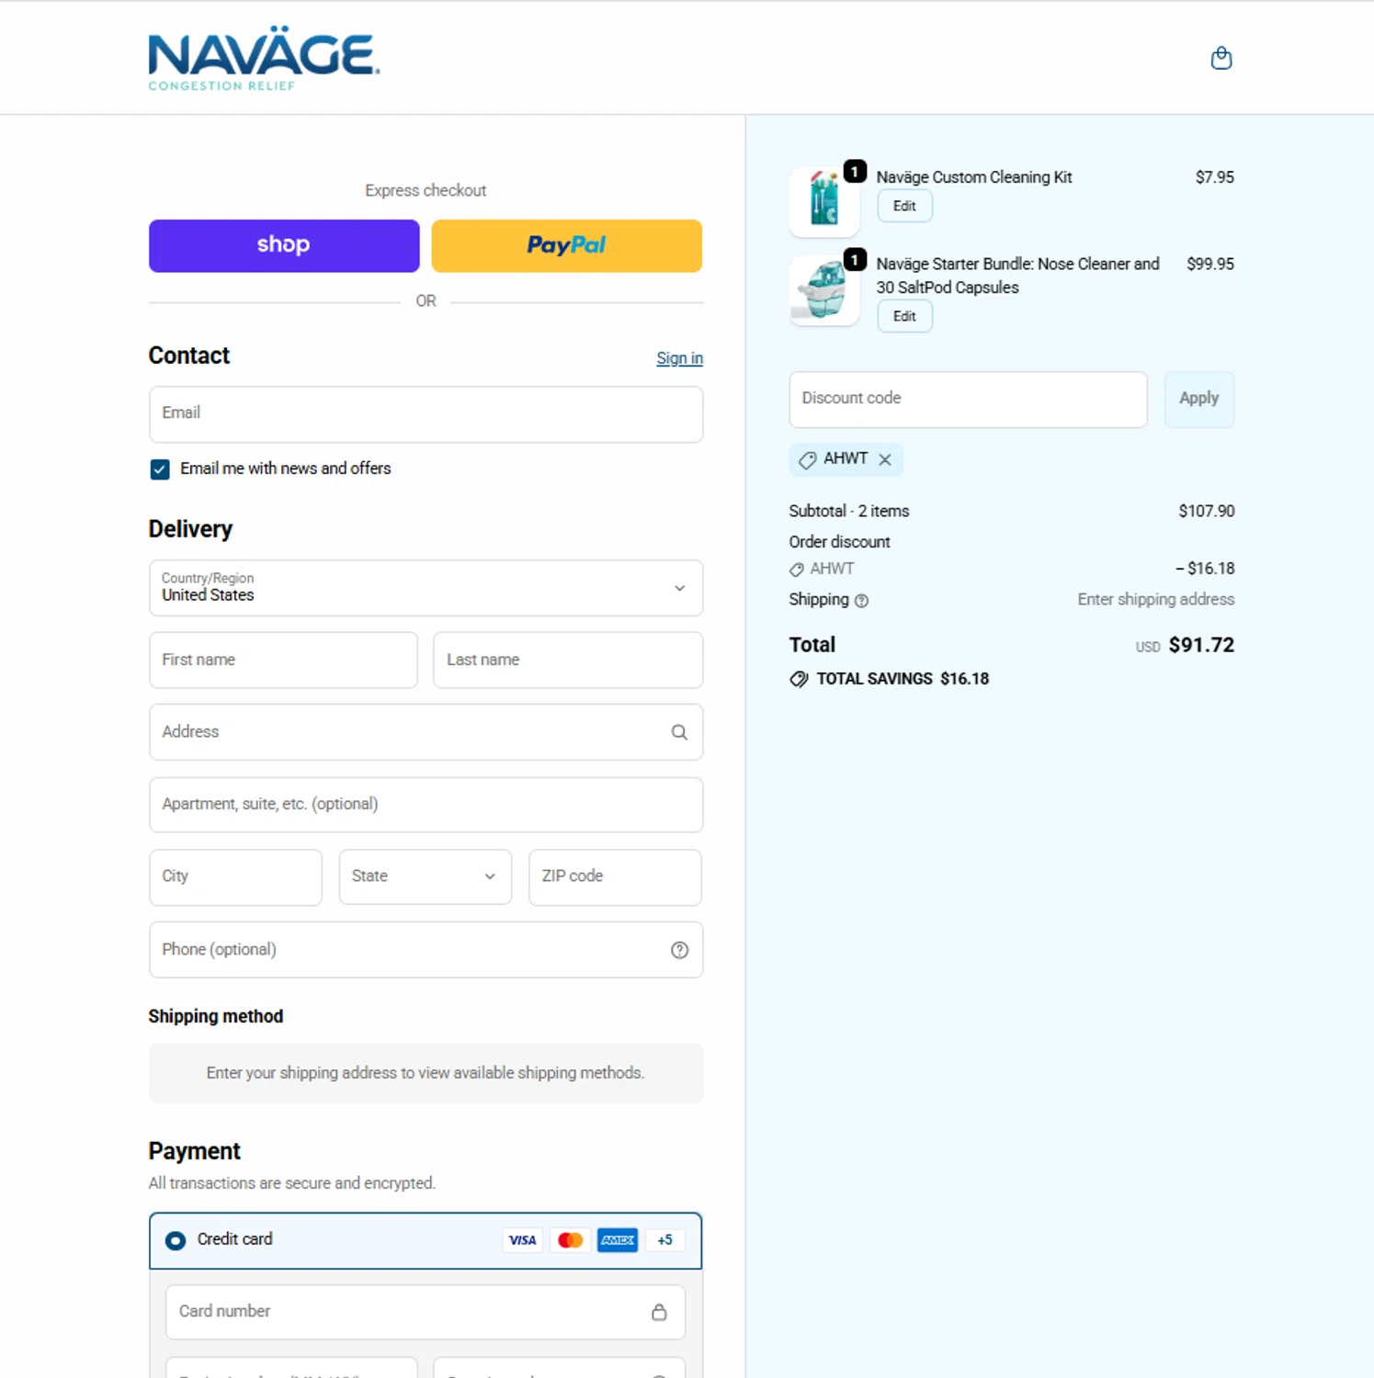Apply the discount code

coord(1198,399)
